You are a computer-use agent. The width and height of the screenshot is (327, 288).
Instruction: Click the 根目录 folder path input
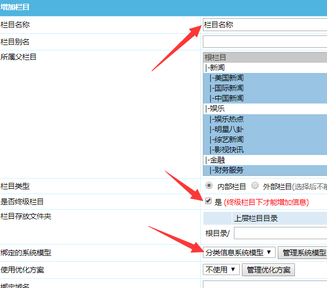(x=280, y=233)
